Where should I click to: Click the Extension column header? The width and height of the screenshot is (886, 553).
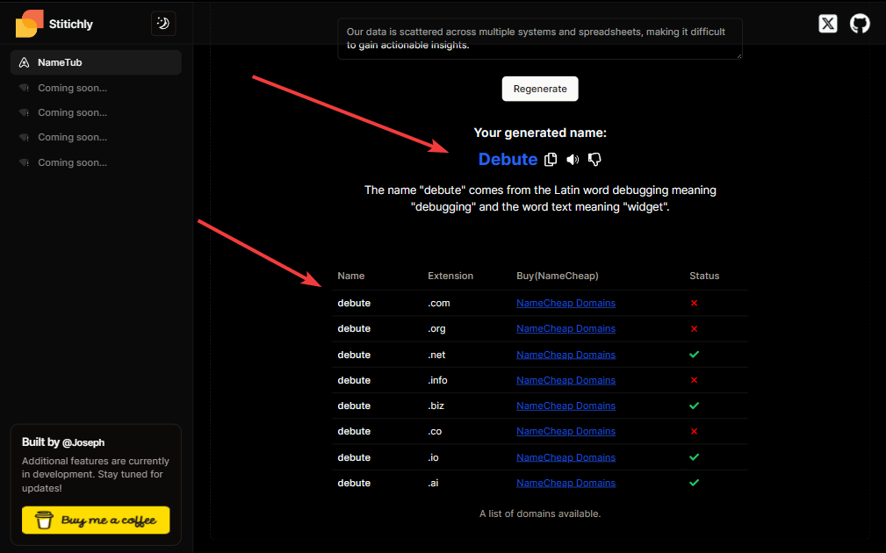(450, 276)
